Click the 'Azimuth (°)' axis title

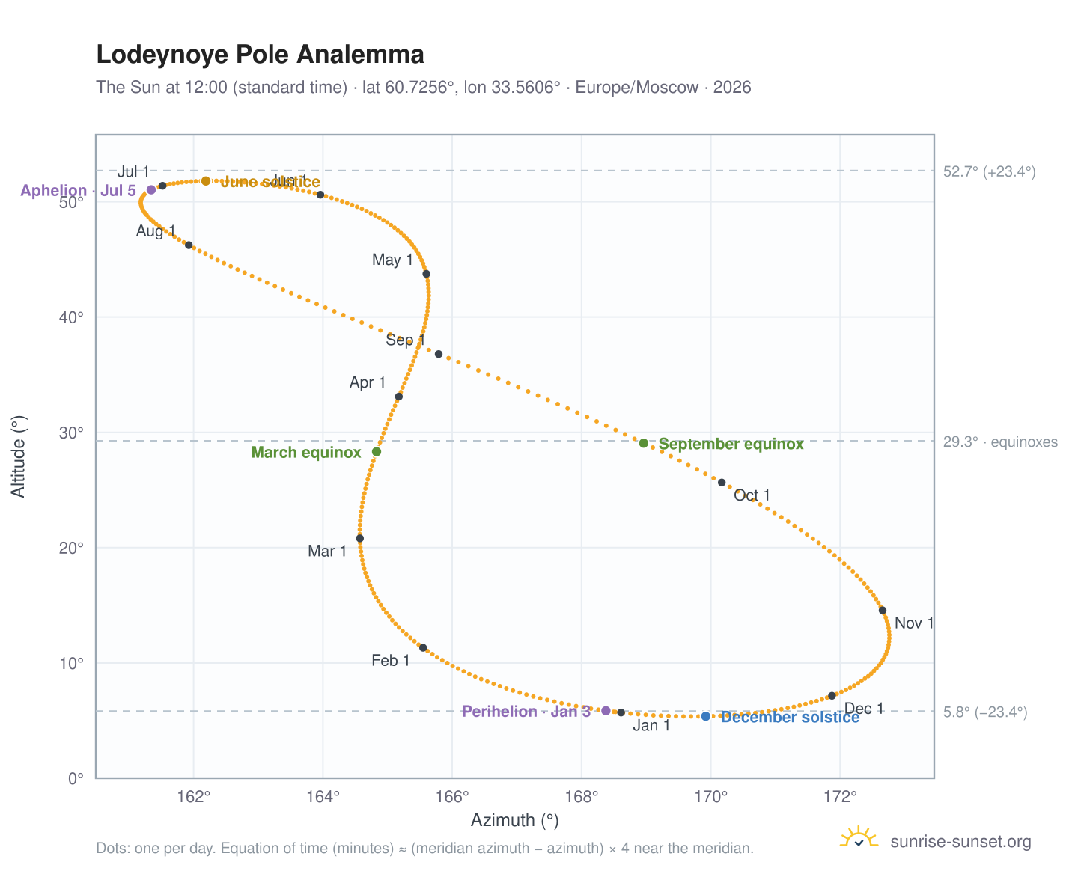click(x=515, y=821)
